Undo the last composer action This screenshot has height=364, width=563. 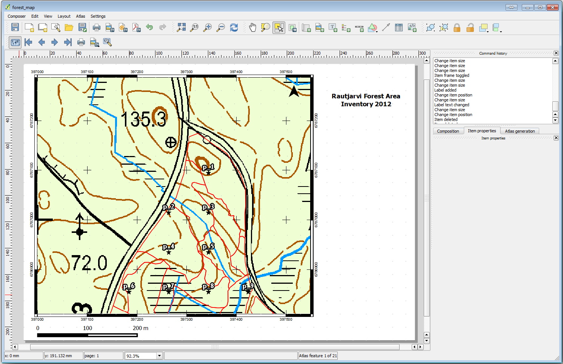[x=149, y=27]
